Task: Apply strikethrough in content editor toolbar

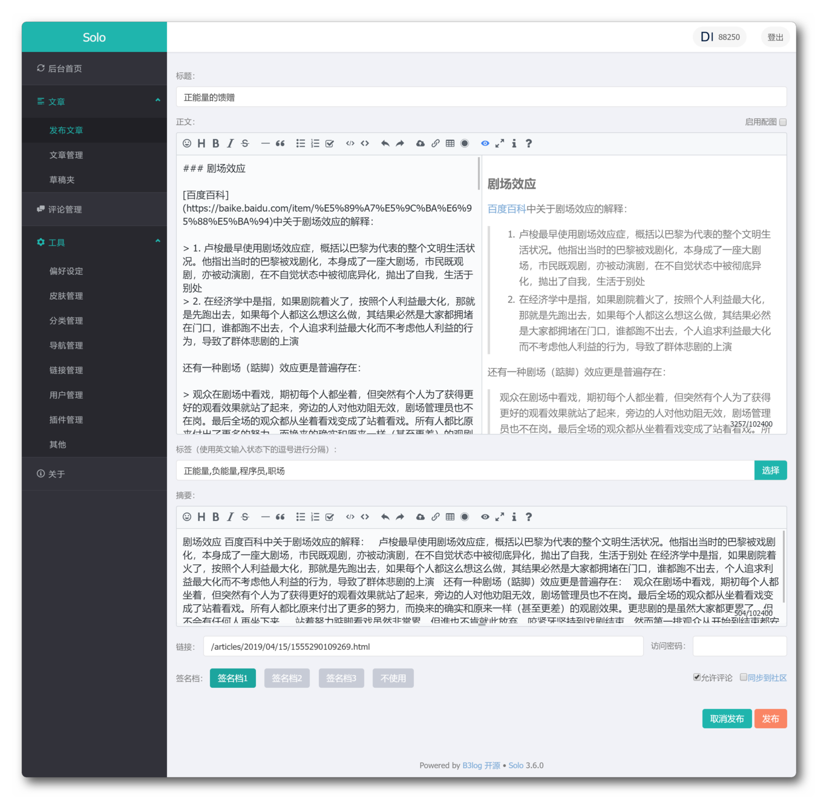Action: pos(245,143)
